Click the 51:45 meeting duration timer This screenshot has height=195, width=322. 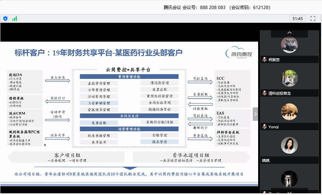[x=297, y=19]
